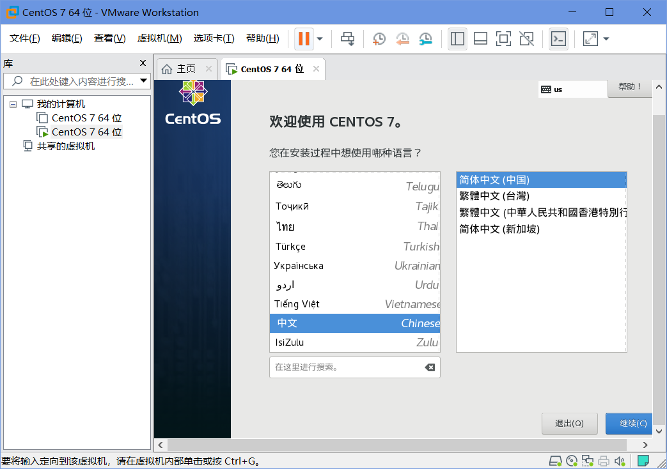Select the powered-off CentOS 7 64 位 entry
The image size is (667, 469).
tap(86, 118)
